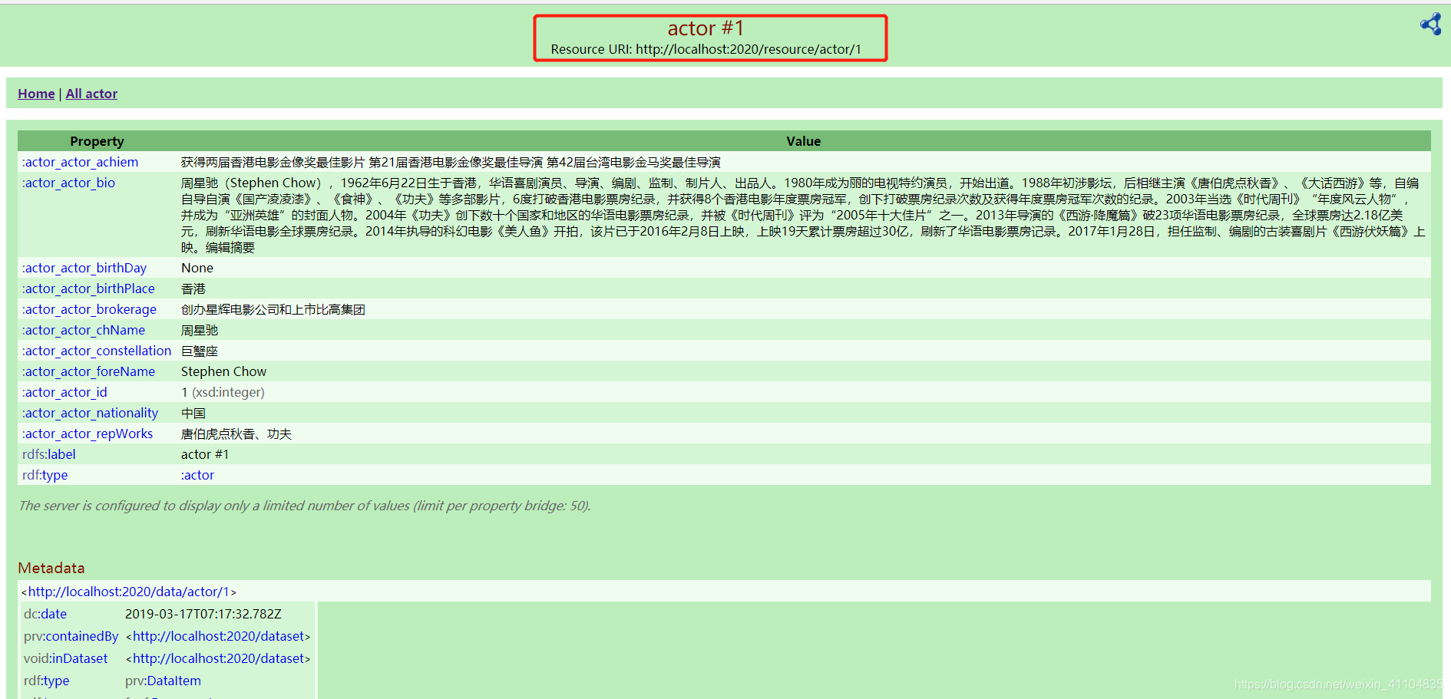Click the Metadata section heading
This screenshot has width=1451, height=699.
51,568
